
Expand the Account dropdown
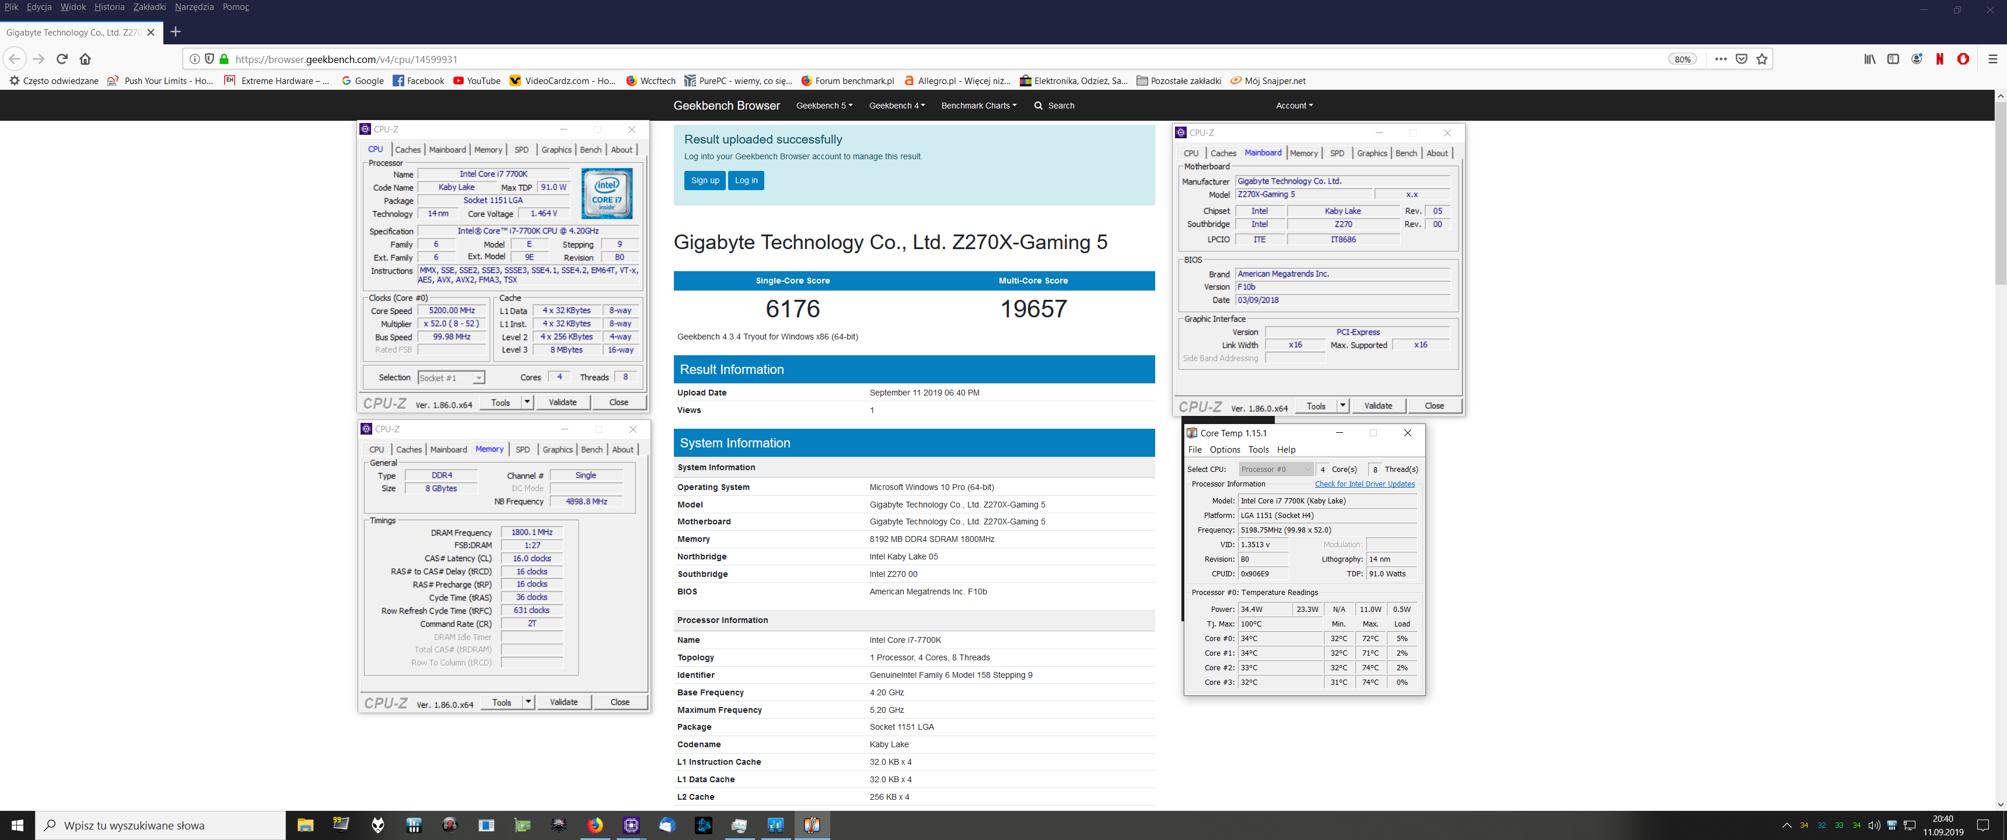[1294, 105]
